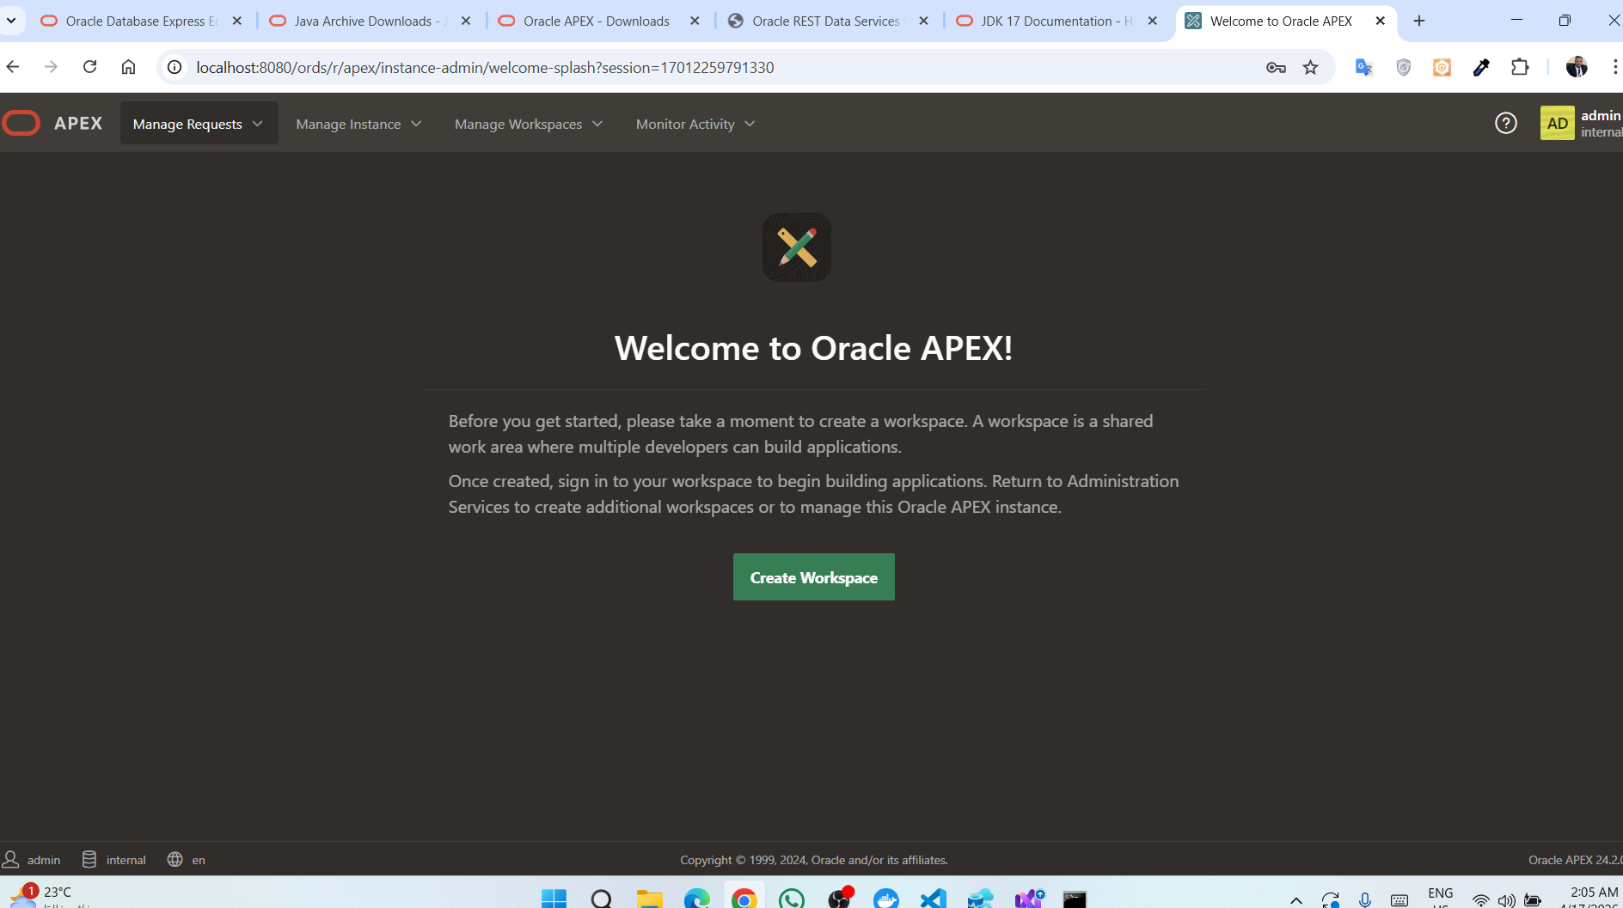Open taskbar Search icon

click(602, 899)
